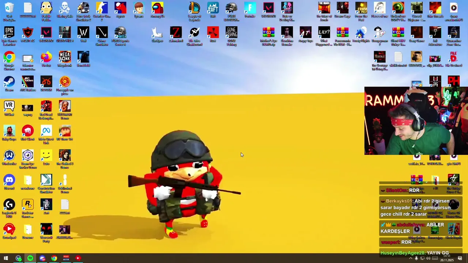Open the Lycans game shortcut
468x263 pixels.
[139, 10]
